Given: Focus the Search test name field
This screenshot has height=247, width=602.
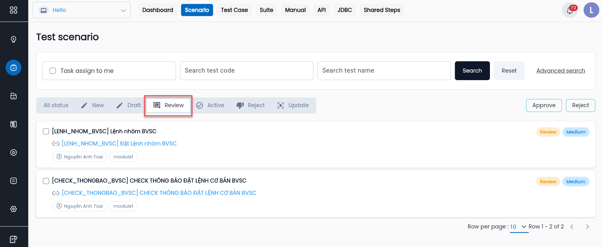Looking at the screenshot, I should (x=384, y=71).
